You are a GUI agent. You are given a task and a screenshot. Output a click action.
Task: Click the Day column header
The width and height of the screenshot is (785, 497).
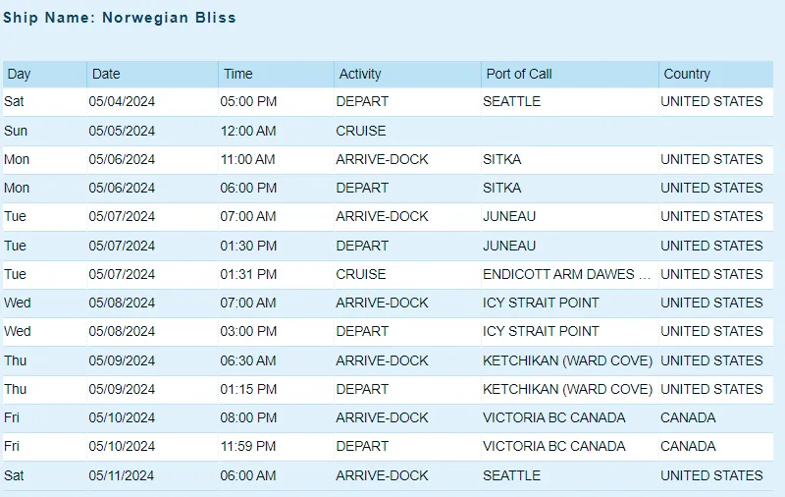coord(44,74)
